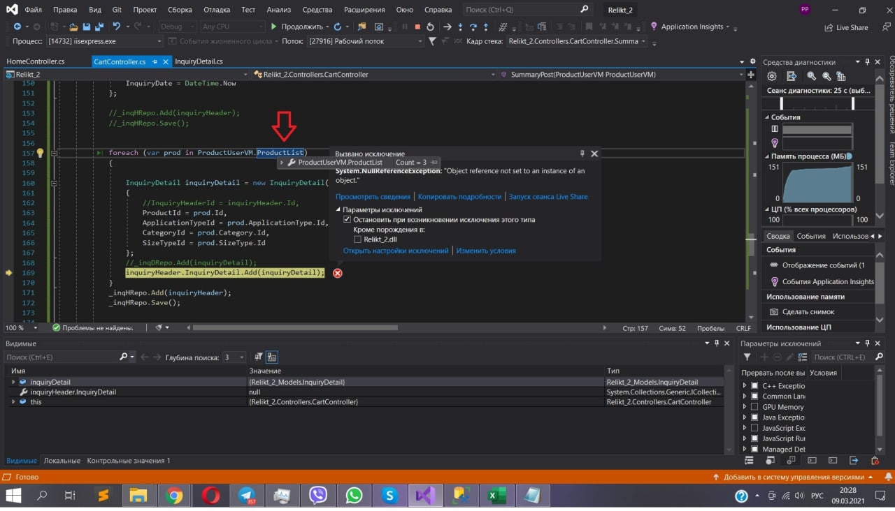
Task: Toggle C++ Exceptions checkbox
Action: [754, 385]
